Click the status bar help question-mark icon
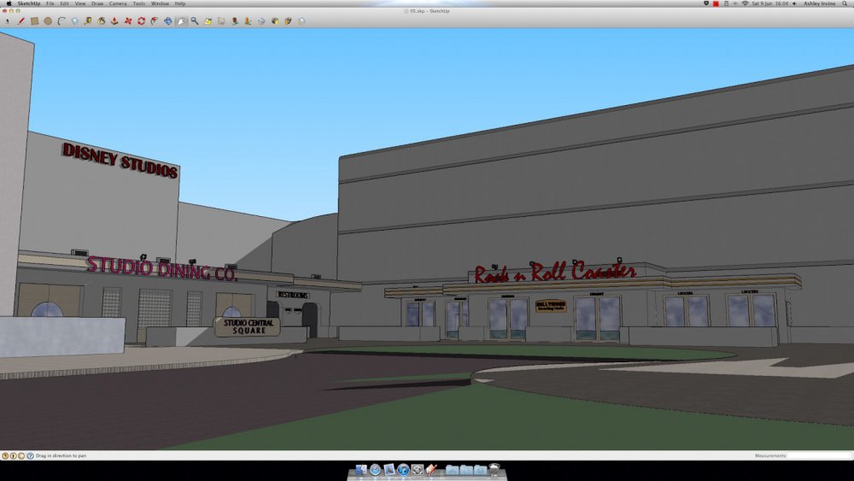854x481 pixels. coord(30,455)
